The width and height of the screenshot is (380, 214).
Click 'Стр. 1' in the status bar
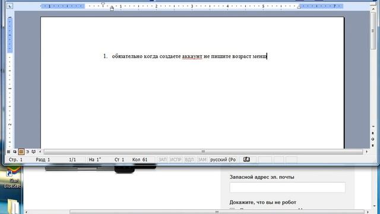coord(15,160)
